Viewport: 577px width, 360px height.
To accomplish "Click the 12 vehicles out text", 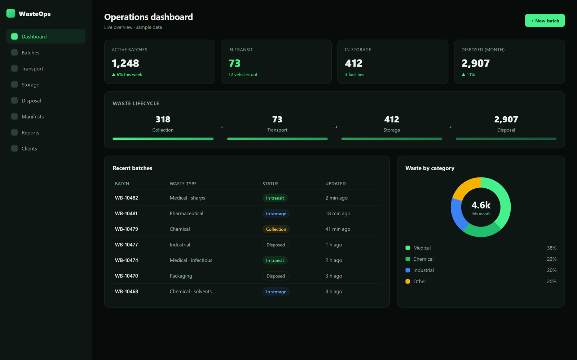I will click(243, 75).
